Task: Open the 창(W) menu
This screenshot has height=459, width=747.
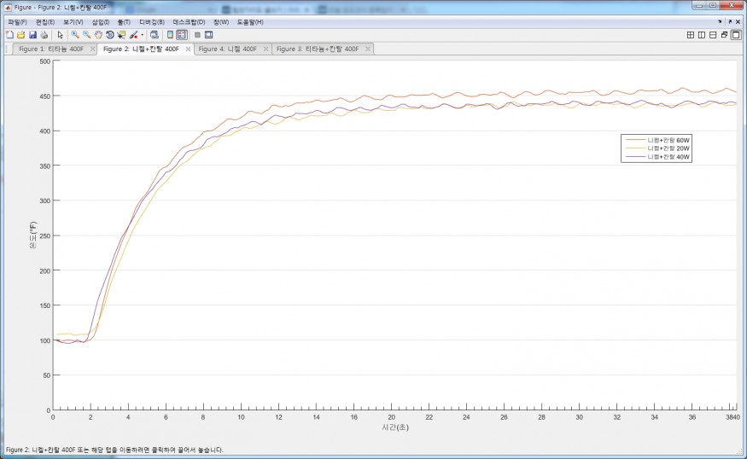Action: (x=221, y=22)
